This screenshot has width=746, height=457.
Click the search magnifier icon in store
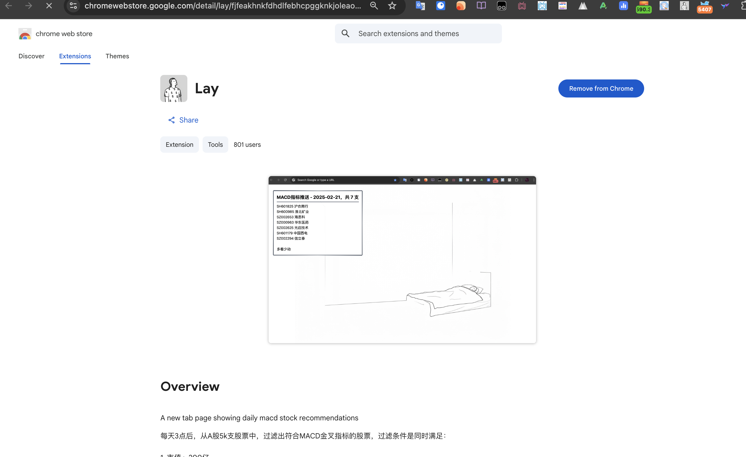click(x=345, y=34)
